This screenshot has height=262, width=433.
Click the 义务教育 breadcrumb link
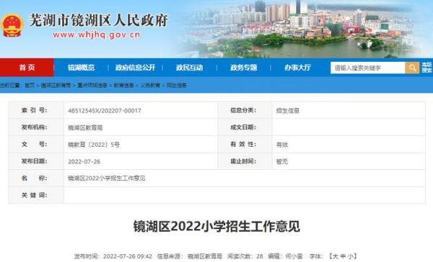click(150, 86)
